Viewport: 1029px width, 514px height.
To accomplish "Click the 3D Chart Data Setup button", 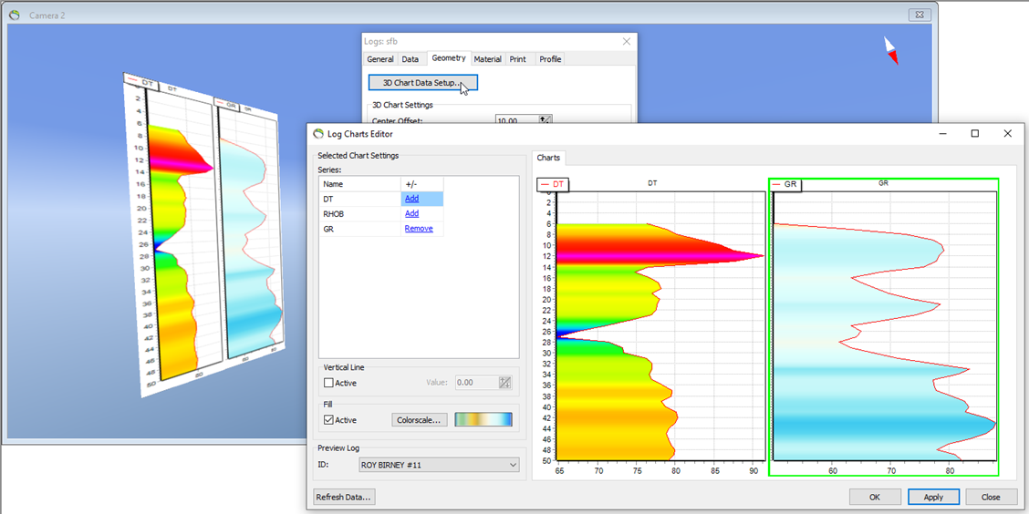I will point(423,83).
